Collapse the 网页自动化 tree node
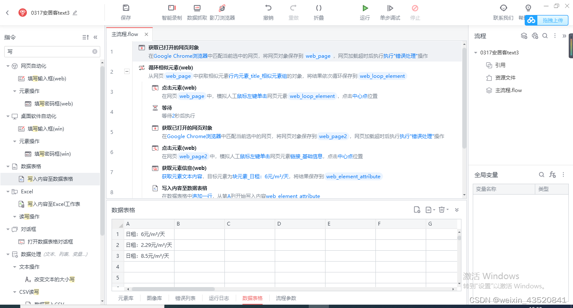Screen dimensions: 573x308 8,66
